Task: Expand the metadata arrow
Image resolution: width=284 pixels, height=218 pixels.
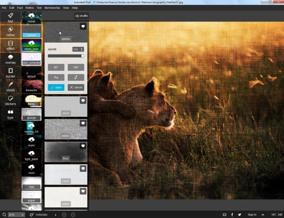Action: [55, 215]
